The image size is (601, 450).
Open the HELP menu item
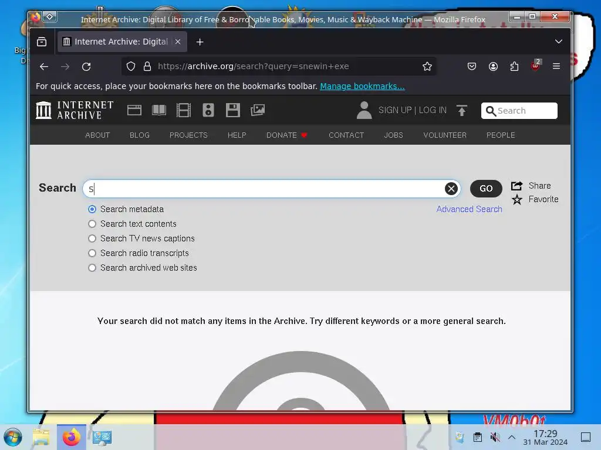pyautogui.click(x=237, y=135)
